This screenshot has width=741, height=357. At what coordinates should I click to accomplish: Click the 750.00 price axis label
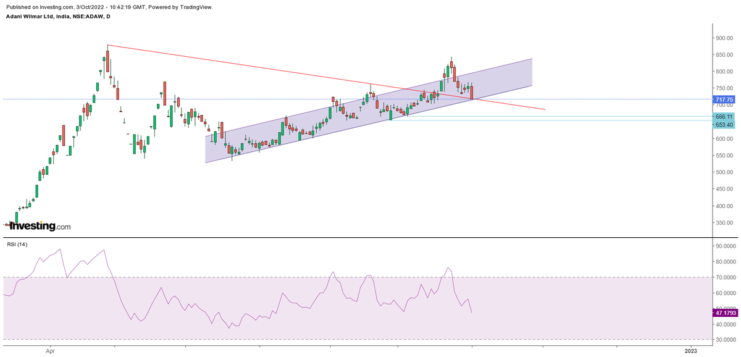click(724, 88)
